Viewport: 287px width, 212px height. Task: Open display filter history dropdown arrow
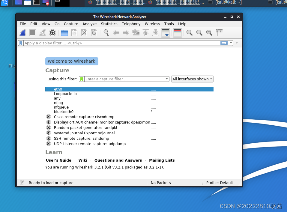[x=231, y=43]
